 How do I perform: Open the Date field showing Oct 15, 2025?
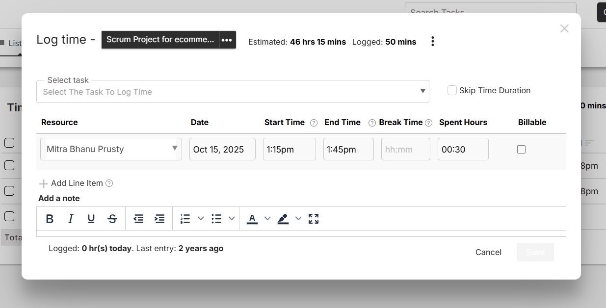(x=222, y=149)
